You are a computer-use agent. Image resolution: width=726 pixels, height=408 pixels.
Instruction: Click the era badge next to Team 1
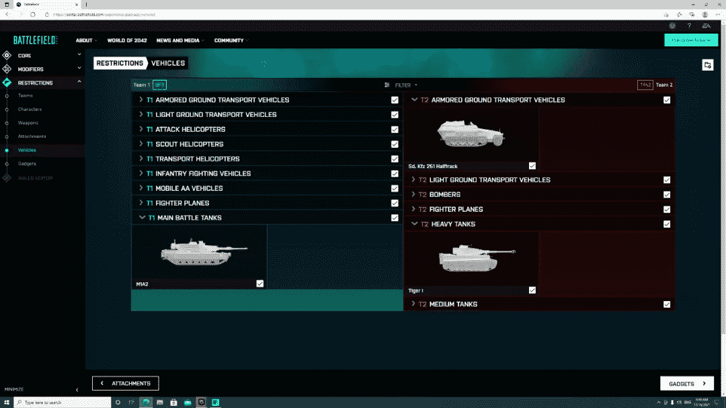point(159,85)
